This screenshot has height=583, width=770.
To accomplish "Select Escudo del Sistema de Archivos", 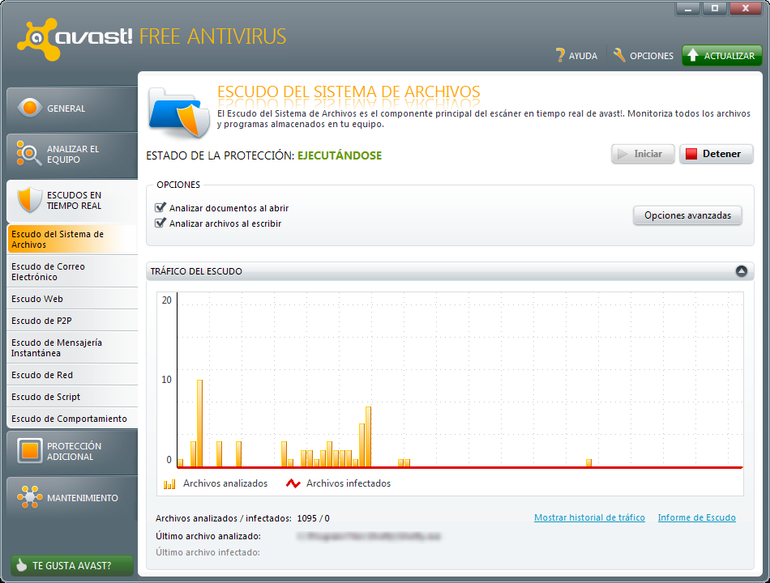I will click(x=72, y=239).
